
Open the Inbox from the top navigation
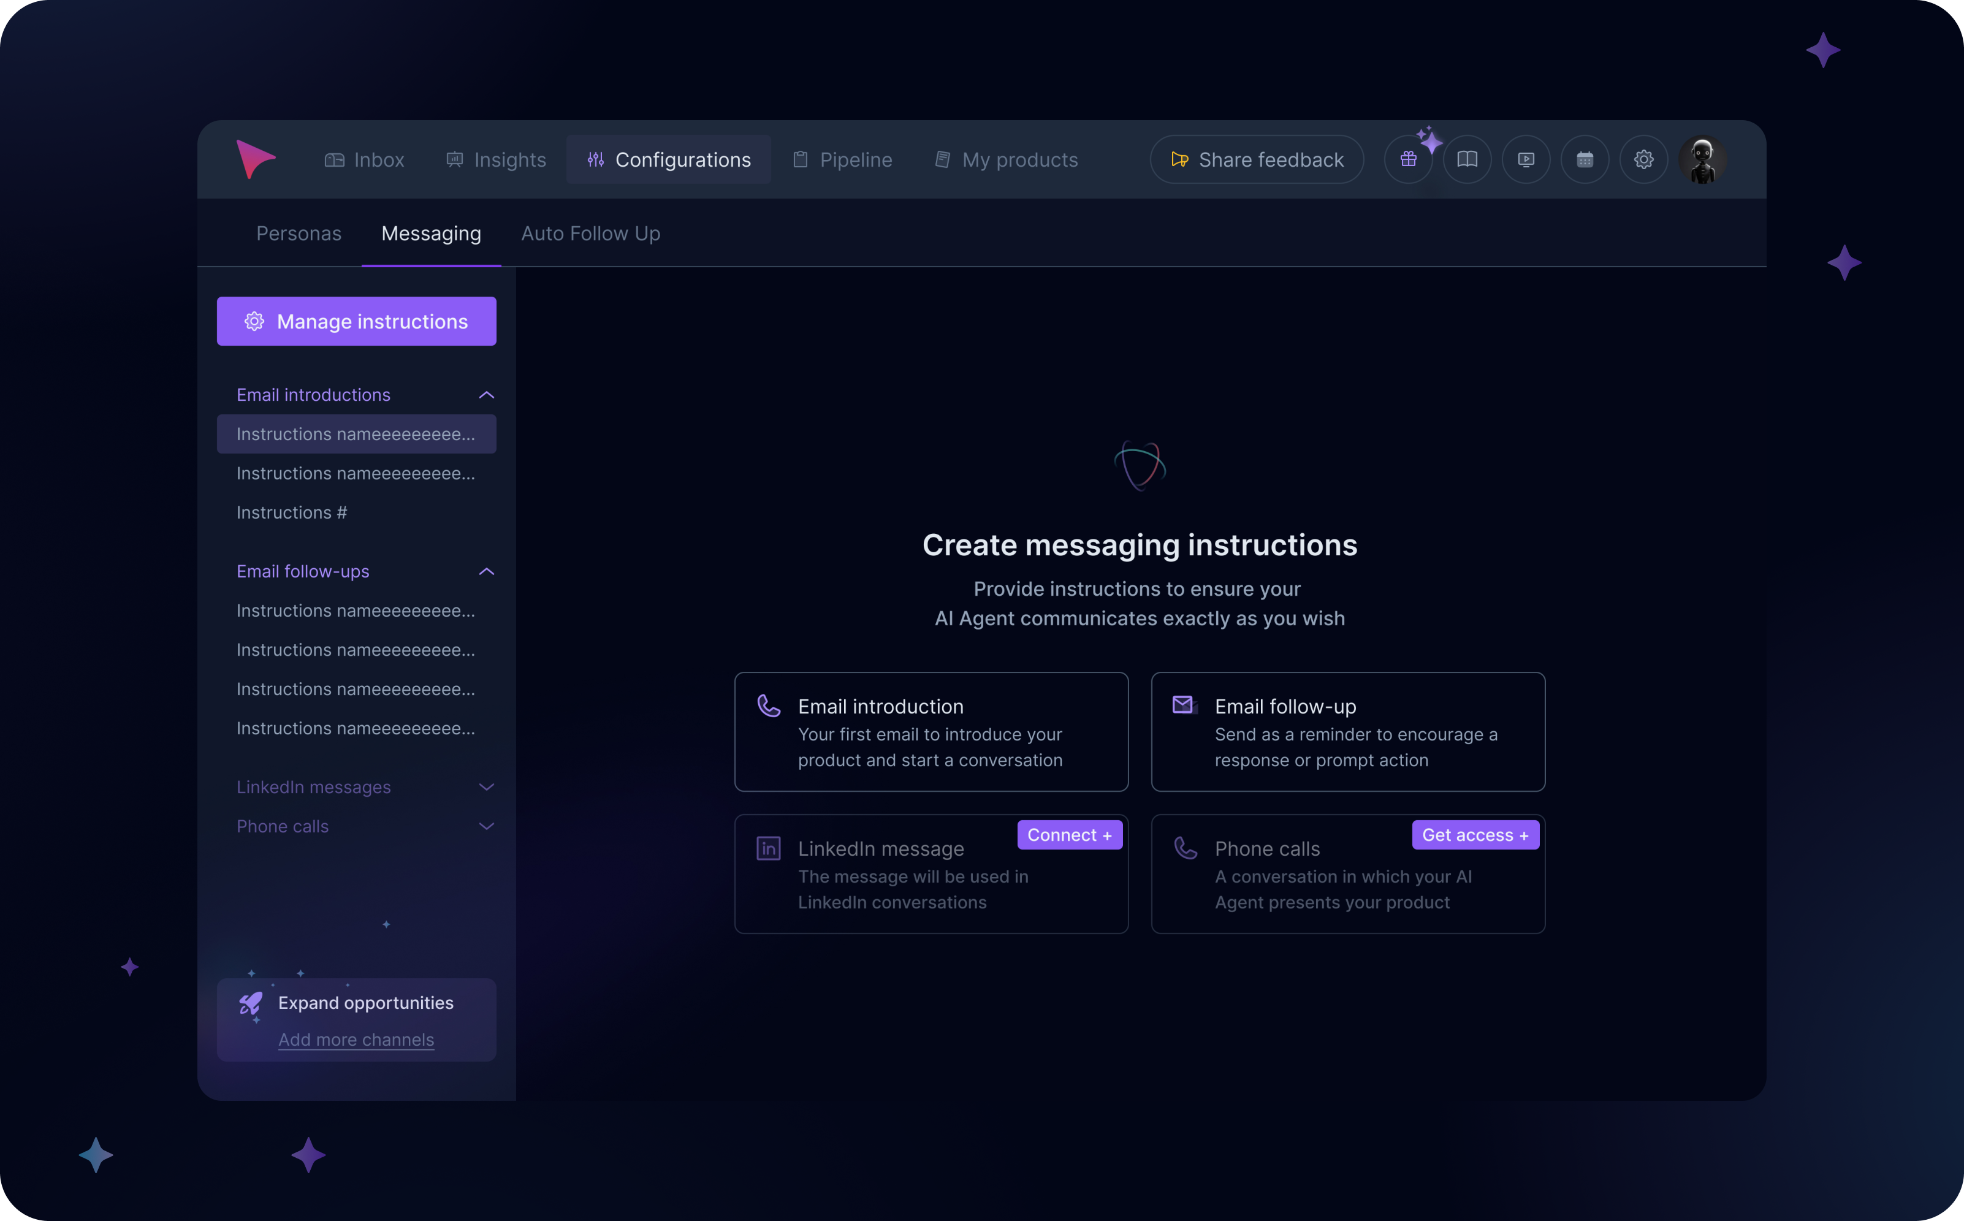363,159
